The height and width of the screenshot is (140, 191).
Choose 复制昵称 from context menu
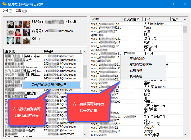pyautogui.click(x=136, y=70)
